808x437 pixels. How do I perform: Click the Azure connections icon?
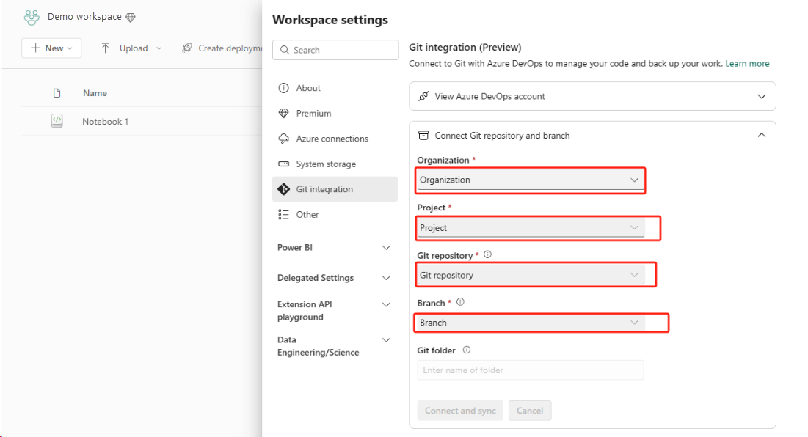click(x=283, y=139)
